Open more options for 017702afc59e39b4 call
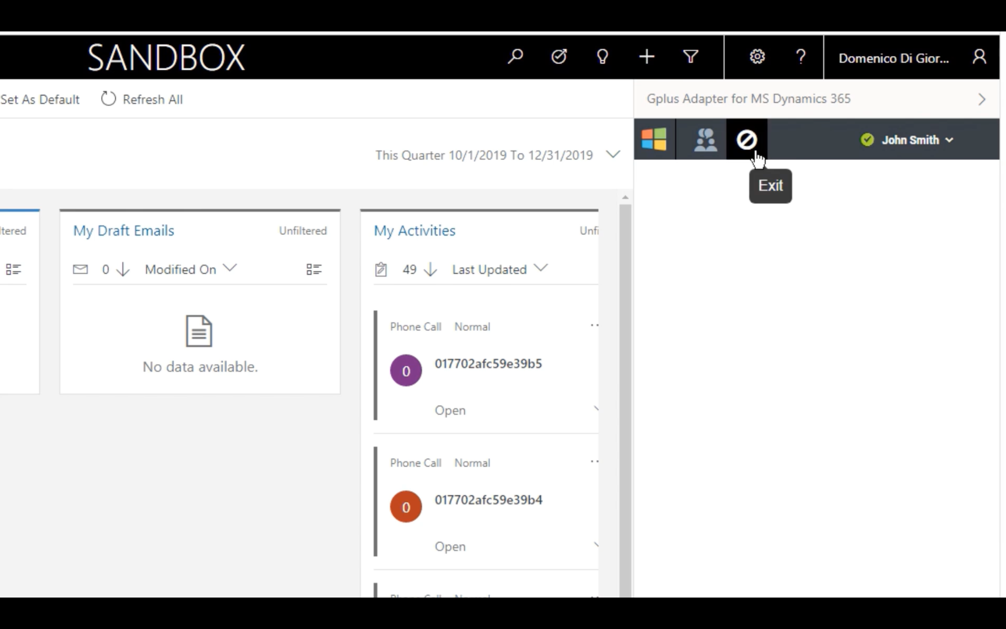 [595, 461]
